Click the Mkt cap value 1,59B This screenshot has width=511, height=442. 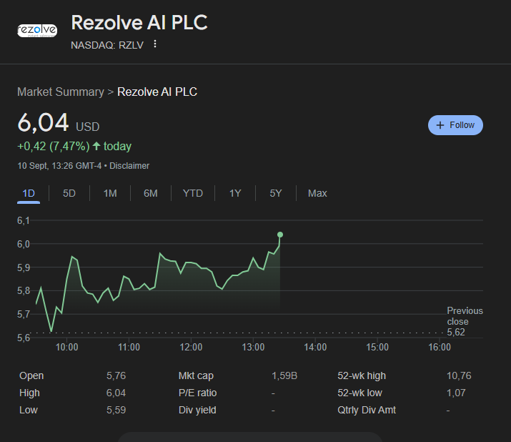[x=284, y=375]
